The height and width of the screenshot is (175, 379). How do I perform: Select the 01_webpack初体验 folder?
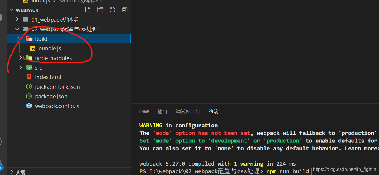point(55,20)
